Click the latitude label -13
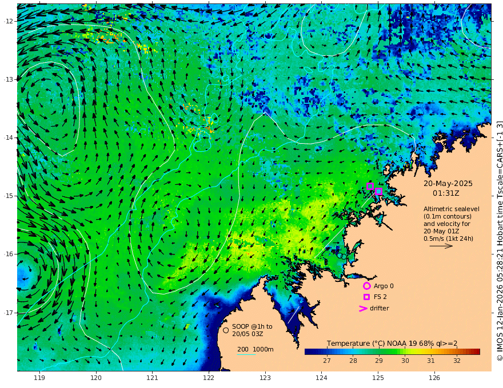 pos(9,79)
